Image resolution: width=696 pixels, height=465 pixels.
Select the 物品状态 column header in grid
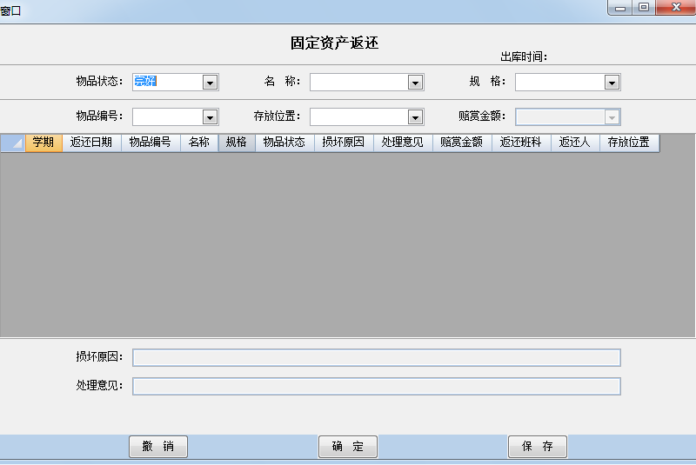(x=284, y=143)
